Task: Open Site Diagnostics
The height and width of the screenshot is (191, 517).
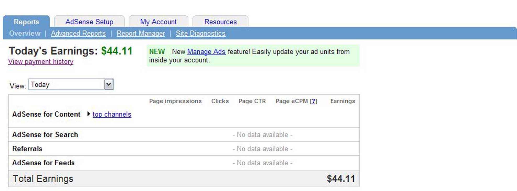Action: [201, 33]
